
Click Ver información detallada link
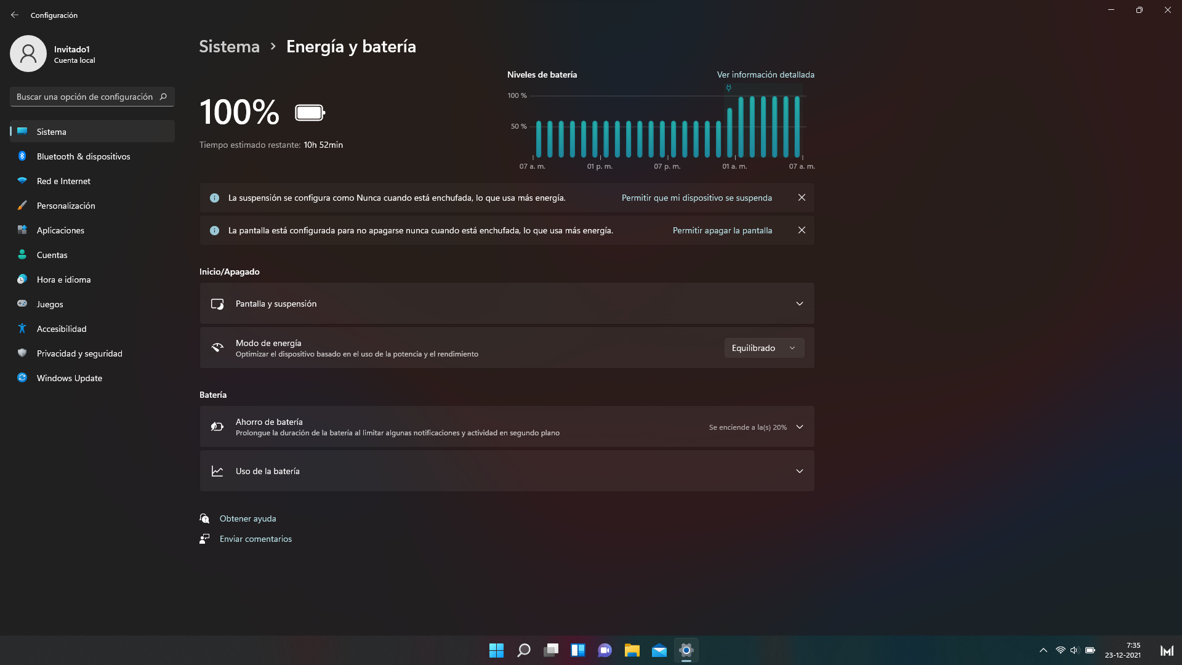tap(765, 75)
